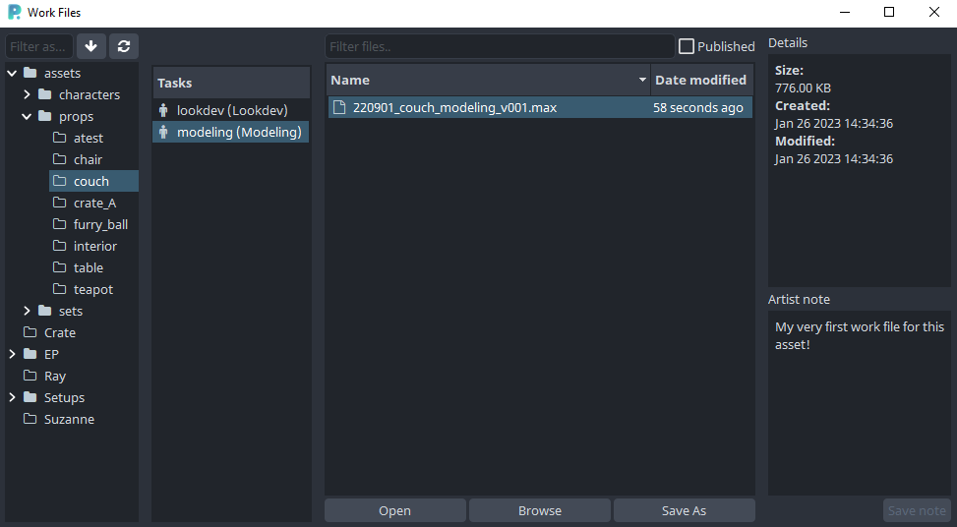
Task: Click the Browse button
Action: click(539, 510)
